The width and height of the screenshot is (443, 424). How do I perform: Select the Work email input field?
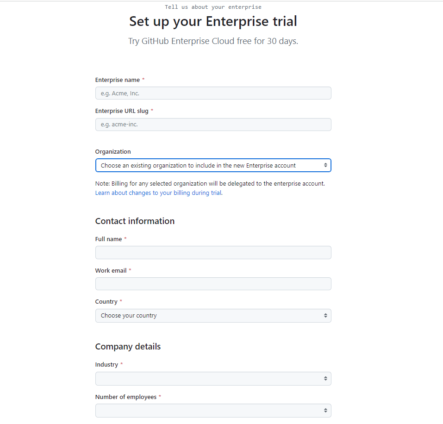pyautogui.click(x=213, y=284)
